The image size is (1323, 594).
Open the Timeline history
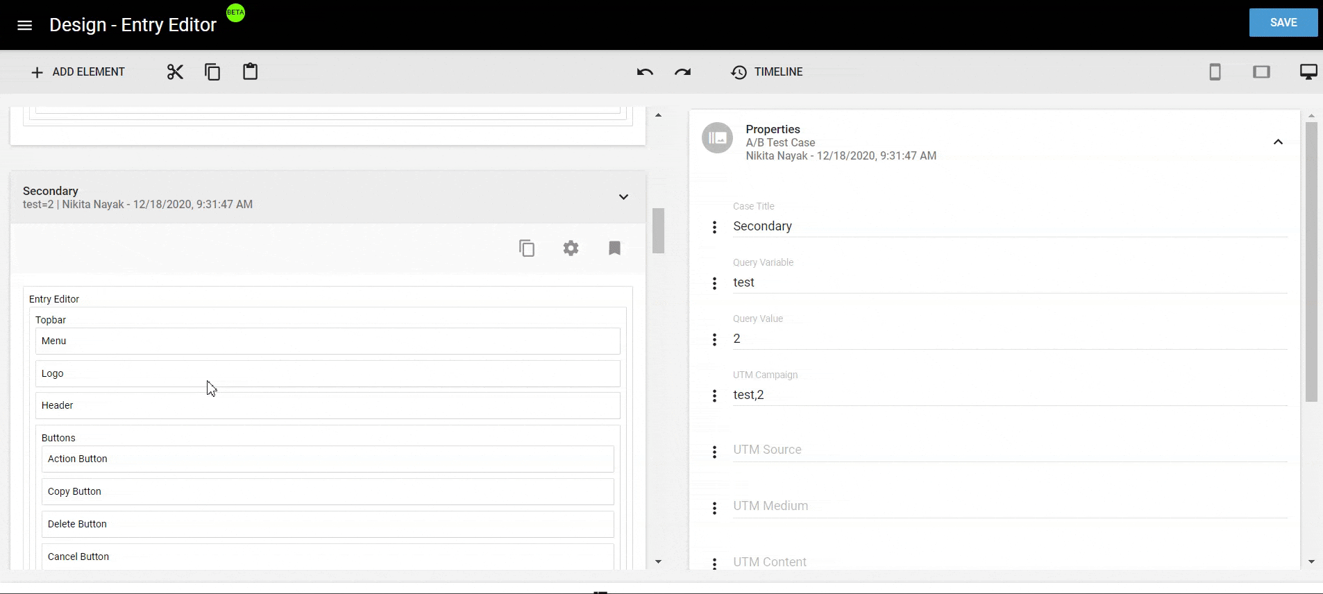pyautogui.click(x=767, y=72)
